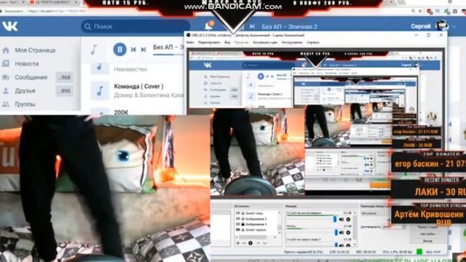Remove selected source with the minus icon
The image size is (466, 262).
244,243
